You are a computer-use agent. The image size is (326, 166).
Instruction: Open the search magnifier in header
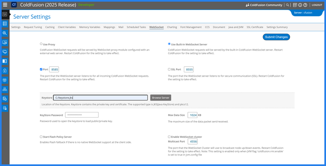[x=288, y=5]
